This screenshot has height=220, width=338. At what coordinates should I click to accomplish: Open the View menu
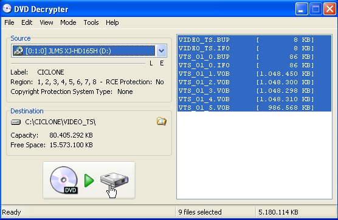click(46, 22)
